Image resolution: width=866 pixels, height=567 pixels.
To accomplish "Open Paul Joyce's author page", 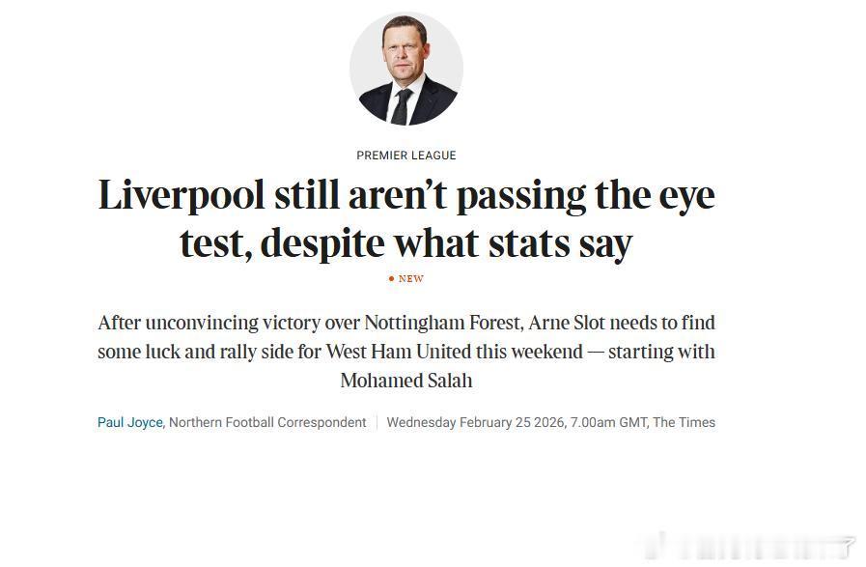I will click(130, 422).
